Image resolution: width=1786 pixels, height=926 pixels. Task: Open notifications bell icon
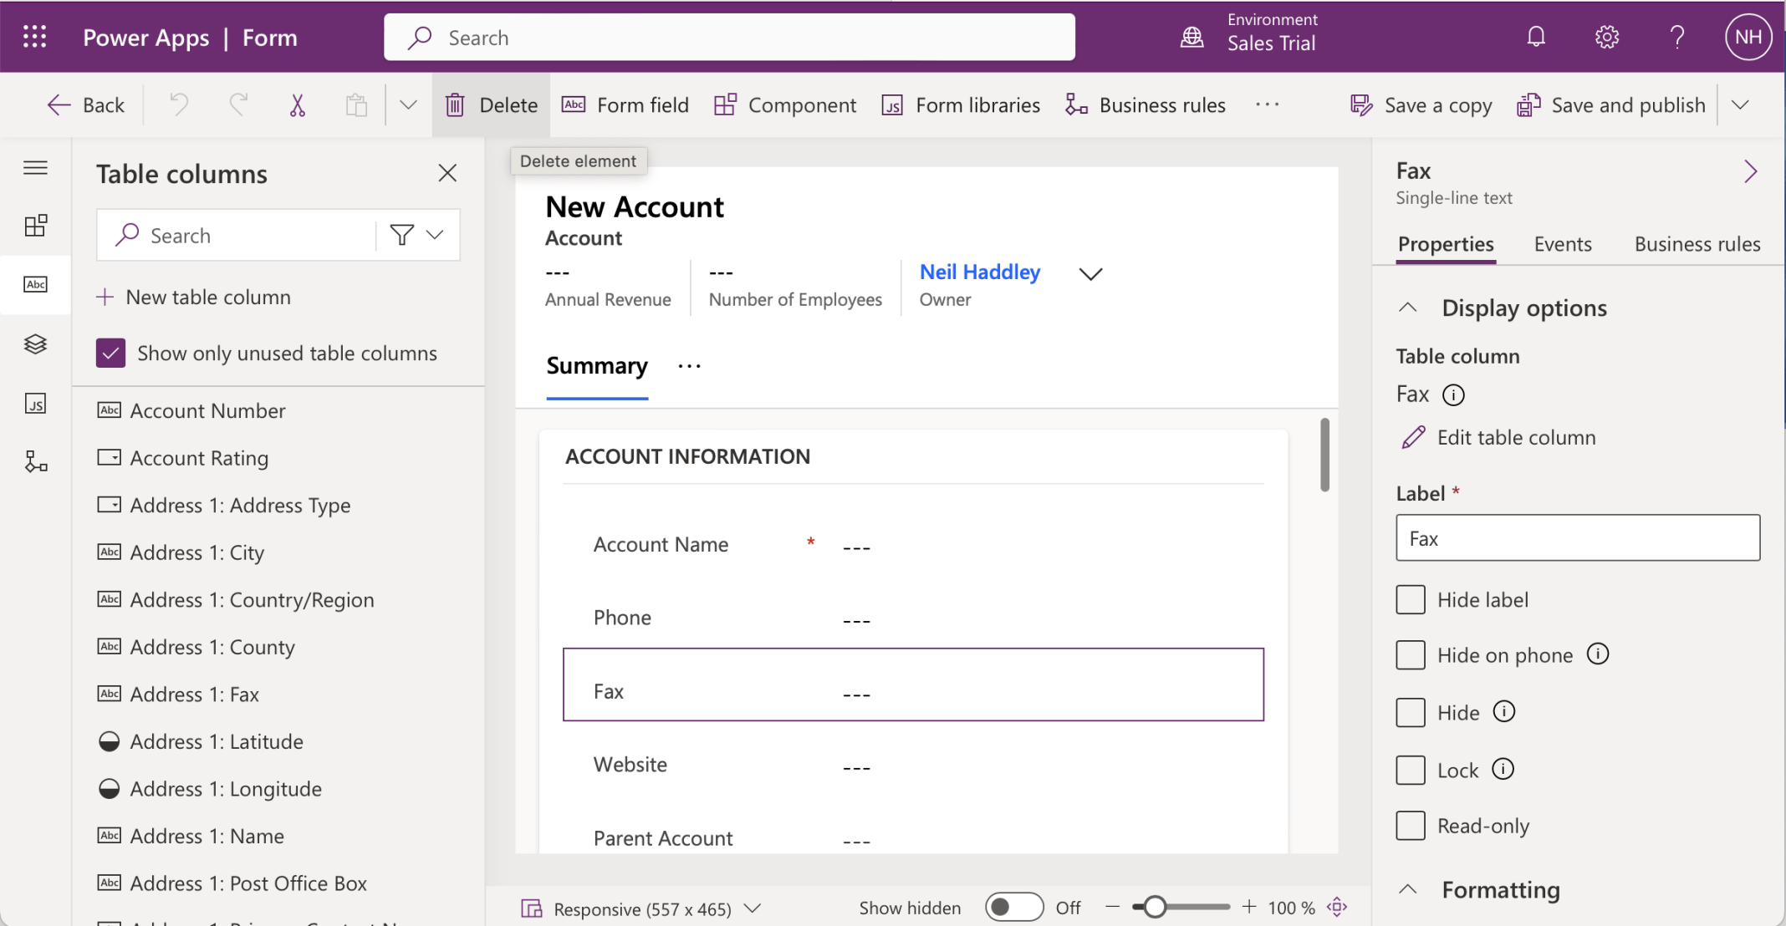click(1536, 37)
